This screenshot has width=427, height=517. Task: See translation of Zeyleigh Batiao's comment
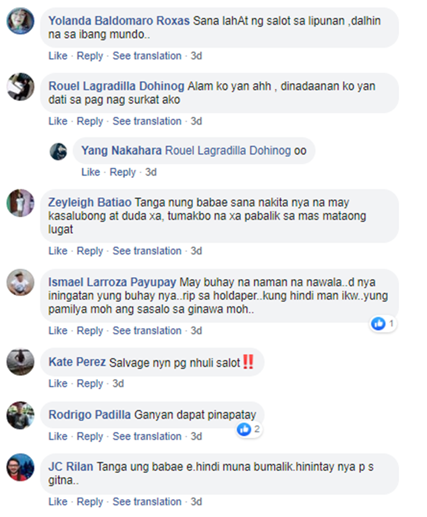pos(147,251)
